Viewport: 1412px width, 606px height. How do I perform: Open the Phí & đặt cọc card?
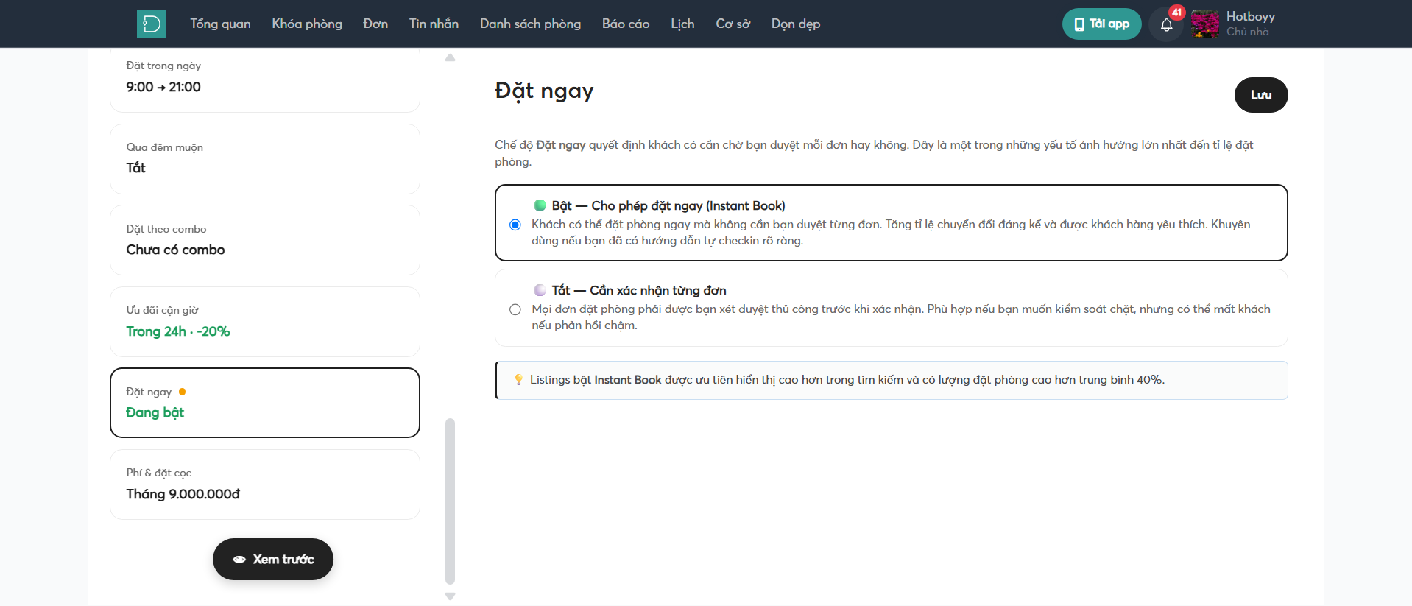[265, 485]
